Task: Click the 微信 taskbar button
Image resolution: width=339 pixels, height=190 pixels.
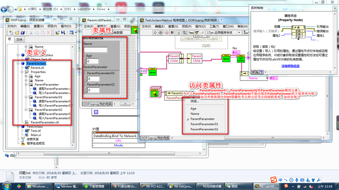Action: click(238, 186)
